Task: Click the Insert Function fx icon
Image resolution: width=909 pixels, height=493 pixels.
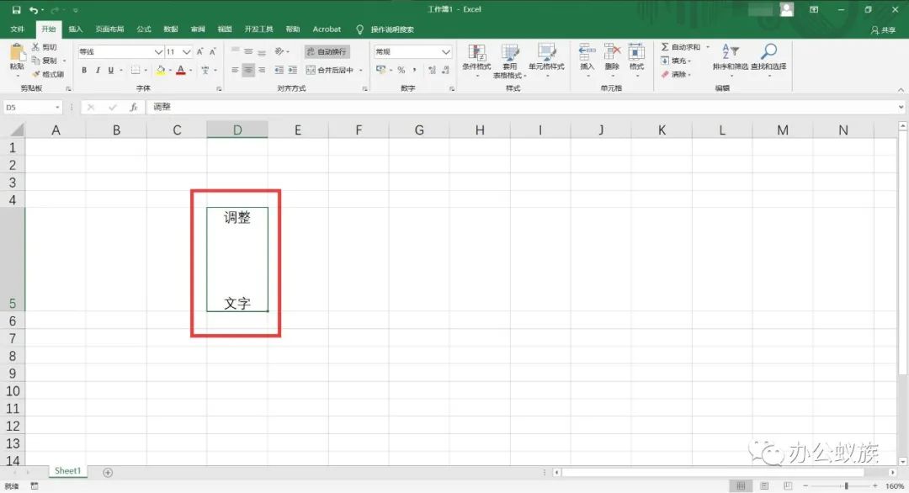Action: tap(133, 107)
